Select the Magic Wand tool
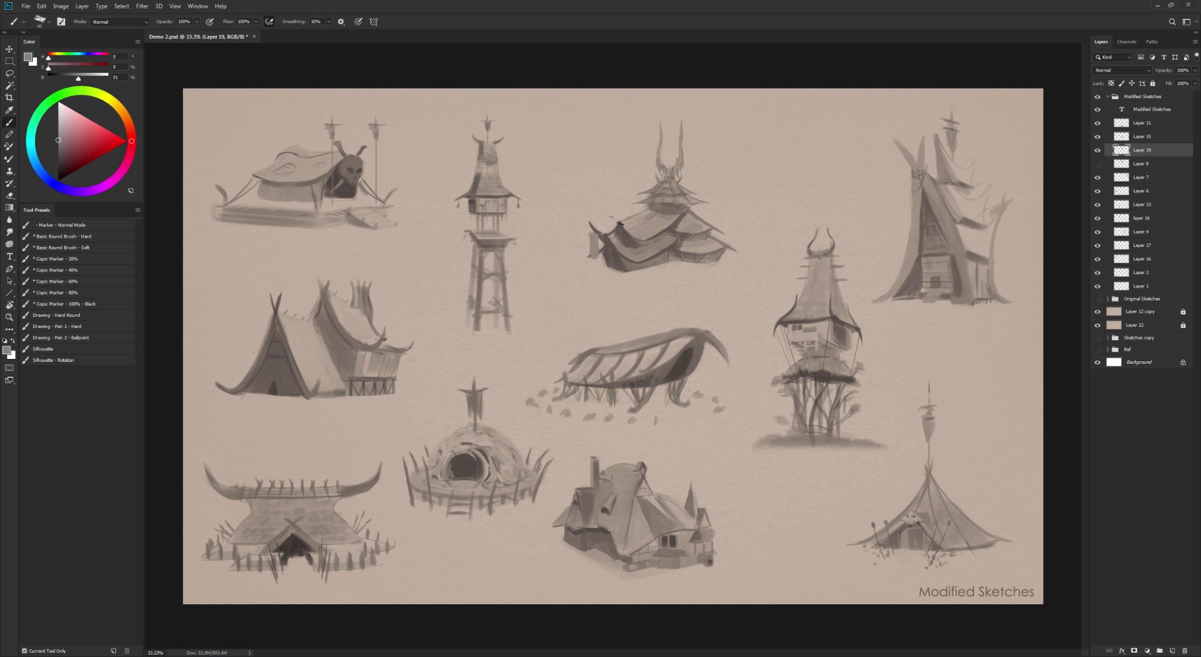 (9, 85)
